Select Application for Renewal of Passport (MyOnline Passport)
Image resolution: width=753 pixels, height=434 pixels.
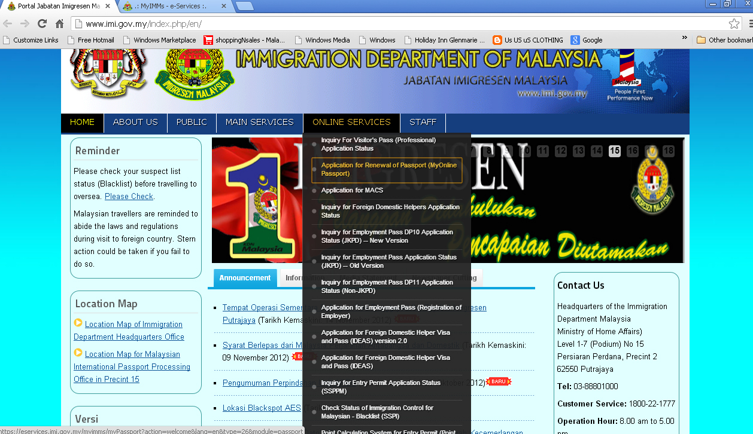click(x=387, y=170)
